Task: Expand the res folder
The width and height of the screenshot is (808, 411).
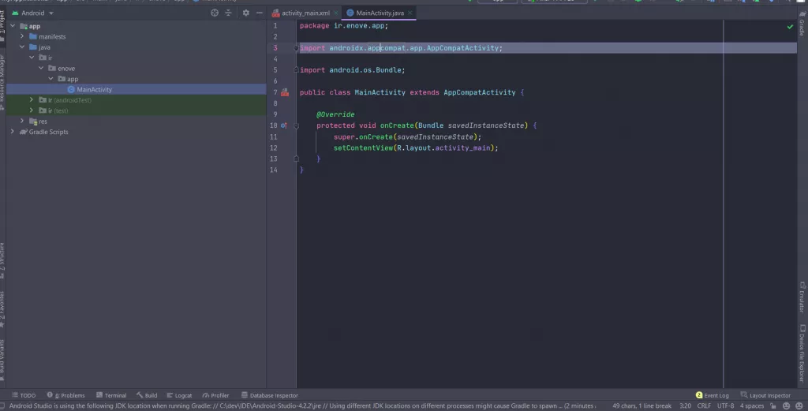Action: (22, 121)
